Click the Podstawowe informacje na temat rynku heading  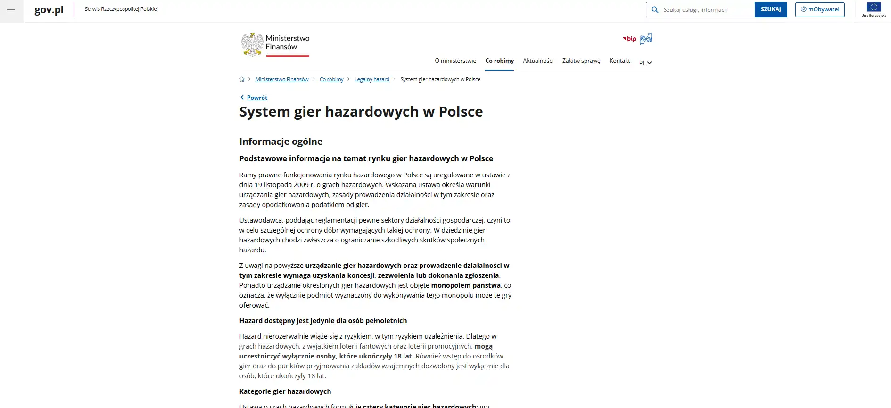coord(366,158)
